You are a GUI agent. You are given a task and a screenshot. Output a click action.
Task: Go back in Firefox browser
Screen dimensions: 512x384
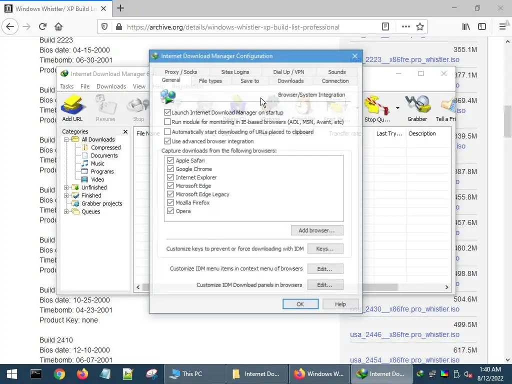point(10,27)
